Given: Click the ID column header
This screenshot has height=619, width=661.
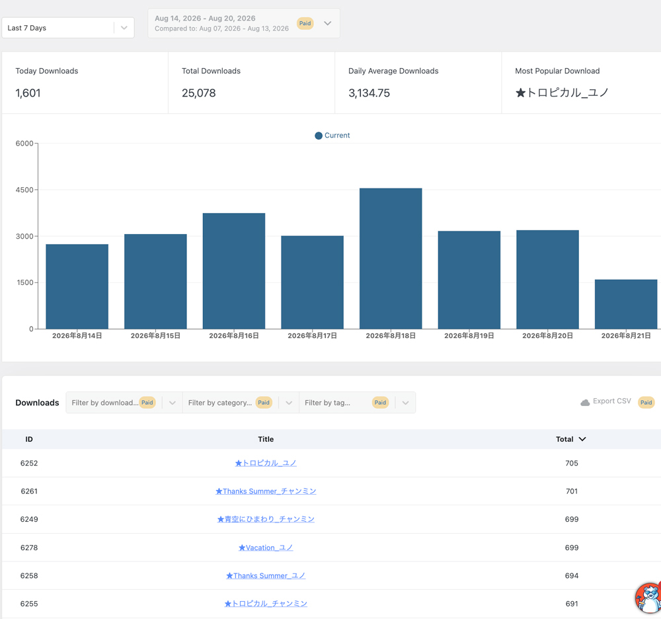Looking at the screenshot, I should coord(29,439).
